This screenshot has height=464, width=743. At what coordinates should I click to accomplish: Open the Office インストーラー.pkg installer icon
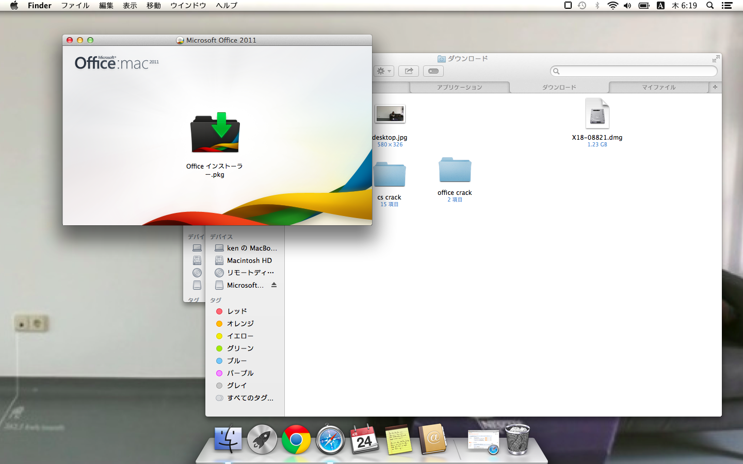[215, 133]
